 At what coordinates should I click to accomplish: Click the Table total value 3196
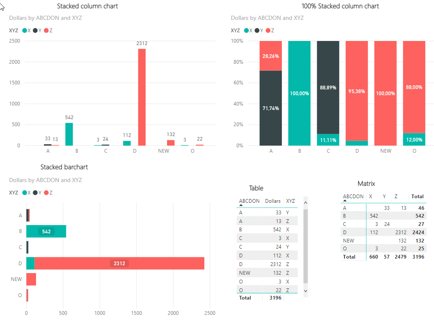pyautogui.click(x=275, y=298)
